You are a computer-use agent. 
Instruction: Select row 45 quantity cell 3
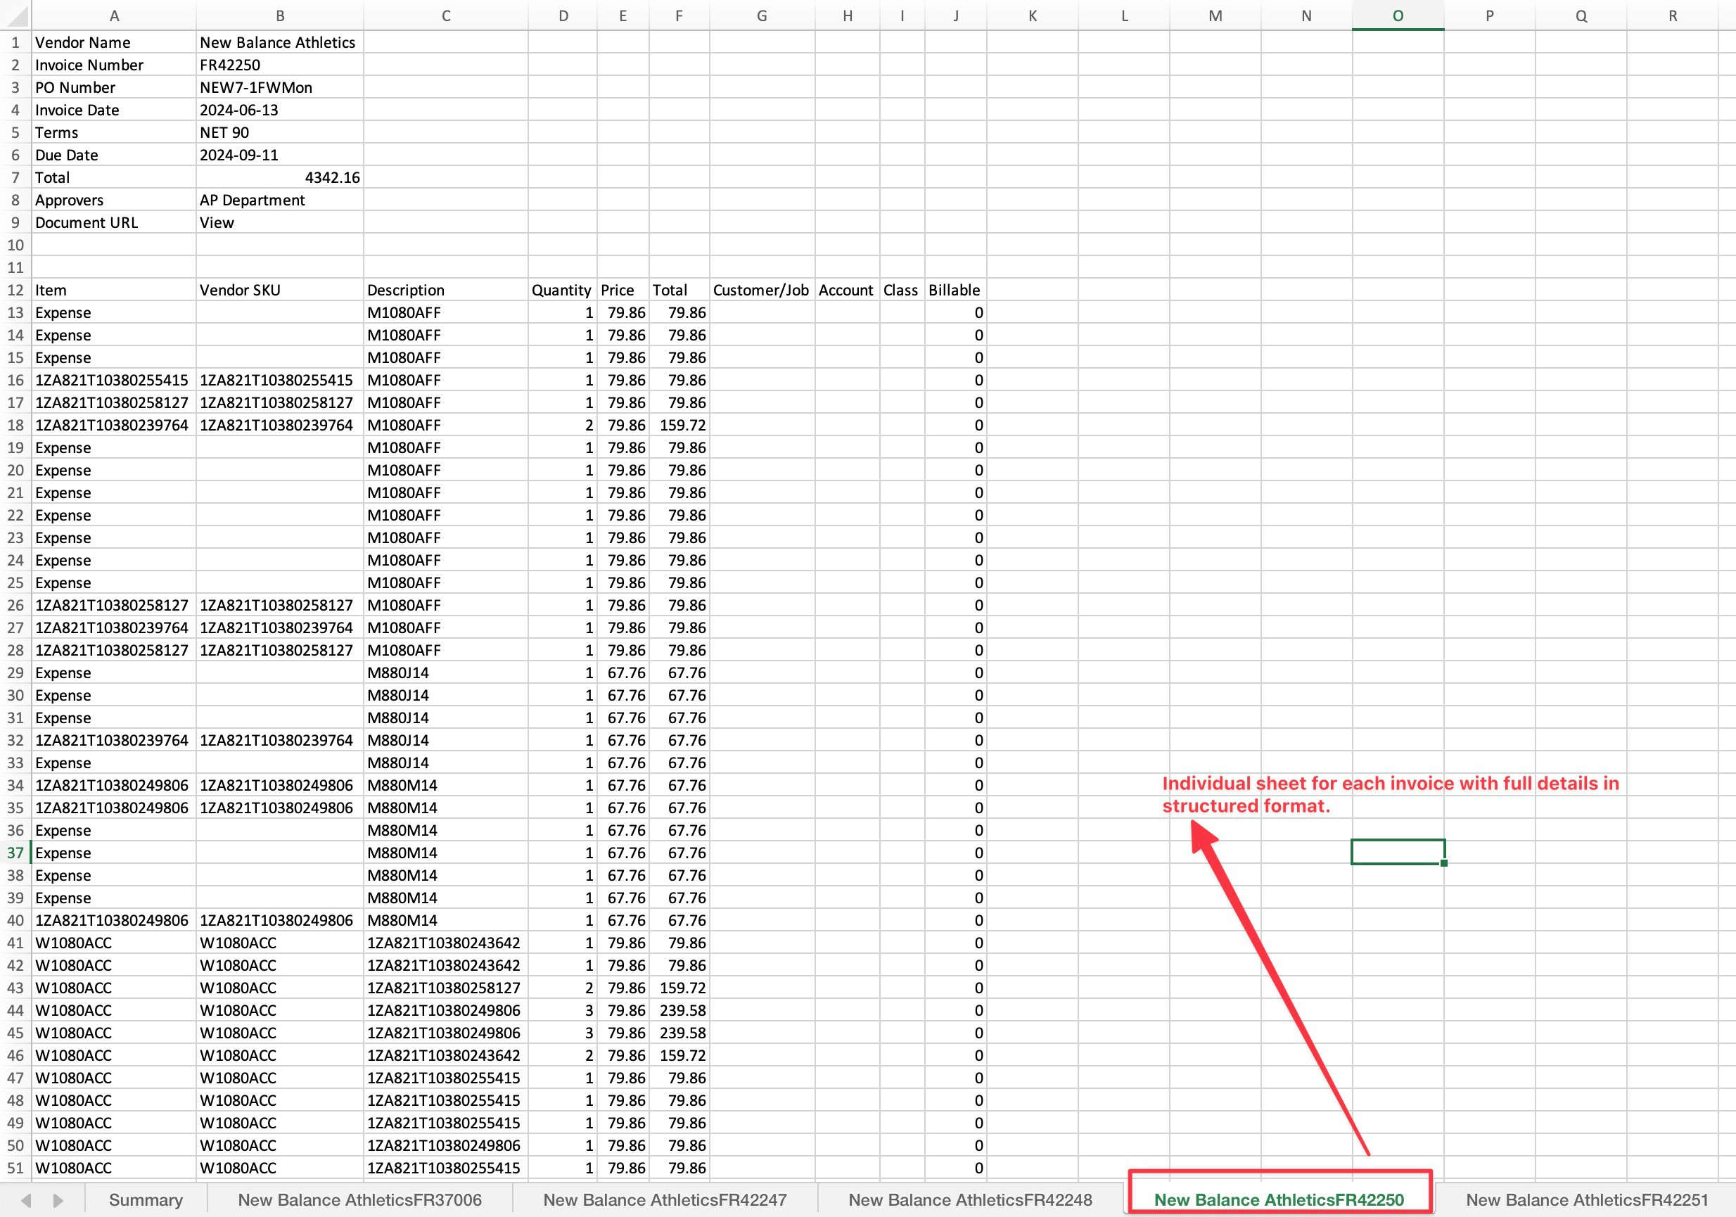[563, 1033]
